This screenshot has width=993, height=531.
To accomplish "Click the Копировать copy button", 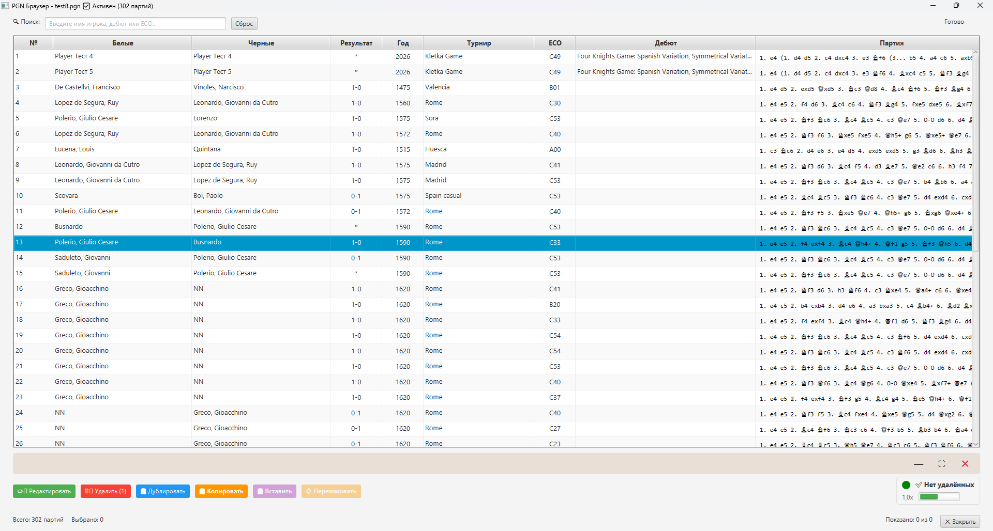I will click(x=221, y=491).
